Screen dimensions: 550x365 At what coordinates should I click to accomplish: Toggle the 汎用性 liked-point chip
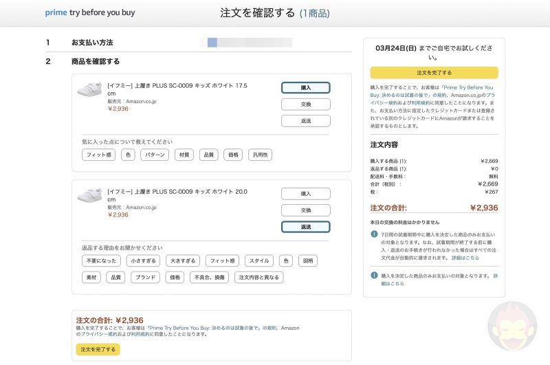261,155
